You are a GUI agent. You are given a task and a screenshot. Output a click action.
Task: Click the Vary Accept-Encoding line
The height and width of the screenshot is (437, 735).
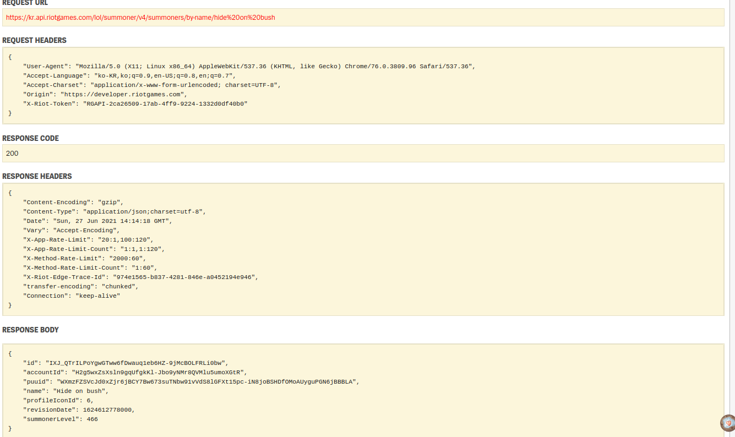72,230
